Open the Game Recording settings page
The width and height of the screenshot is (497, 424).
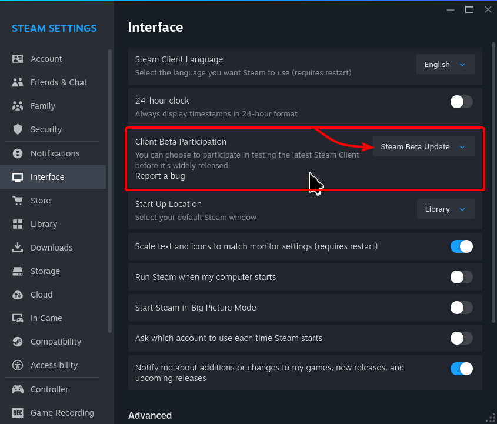(53, 413)
